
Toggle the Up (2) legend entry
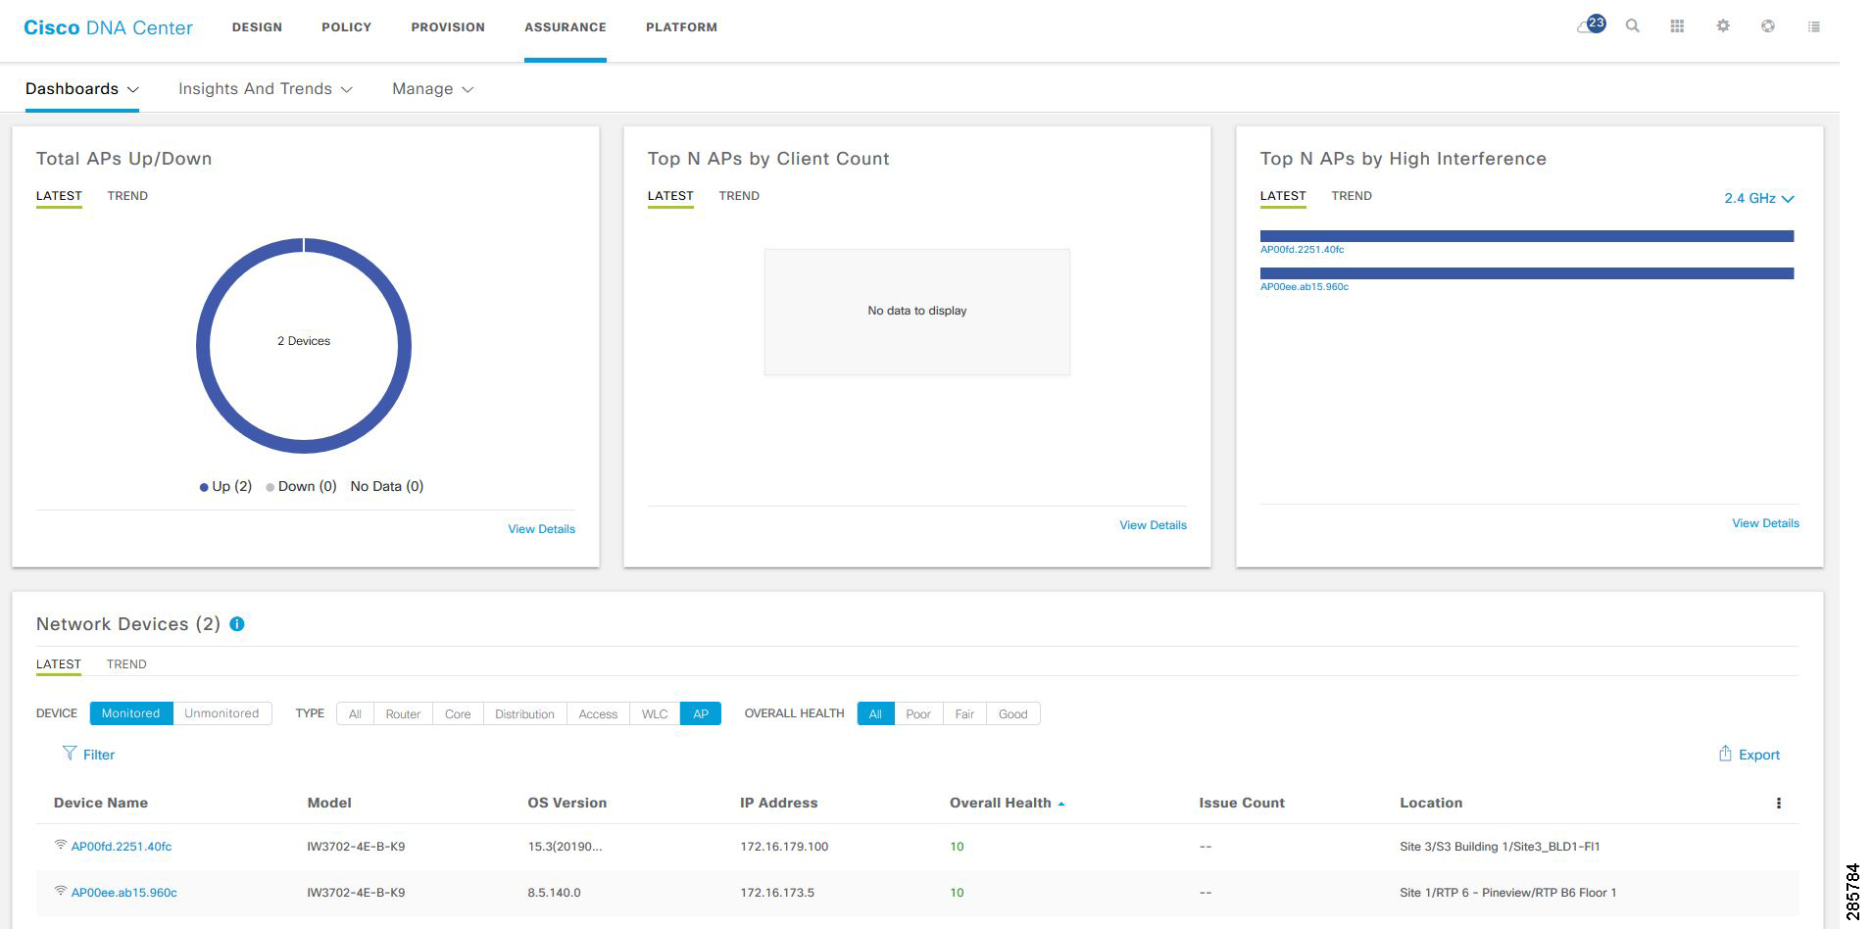(226, 486)
